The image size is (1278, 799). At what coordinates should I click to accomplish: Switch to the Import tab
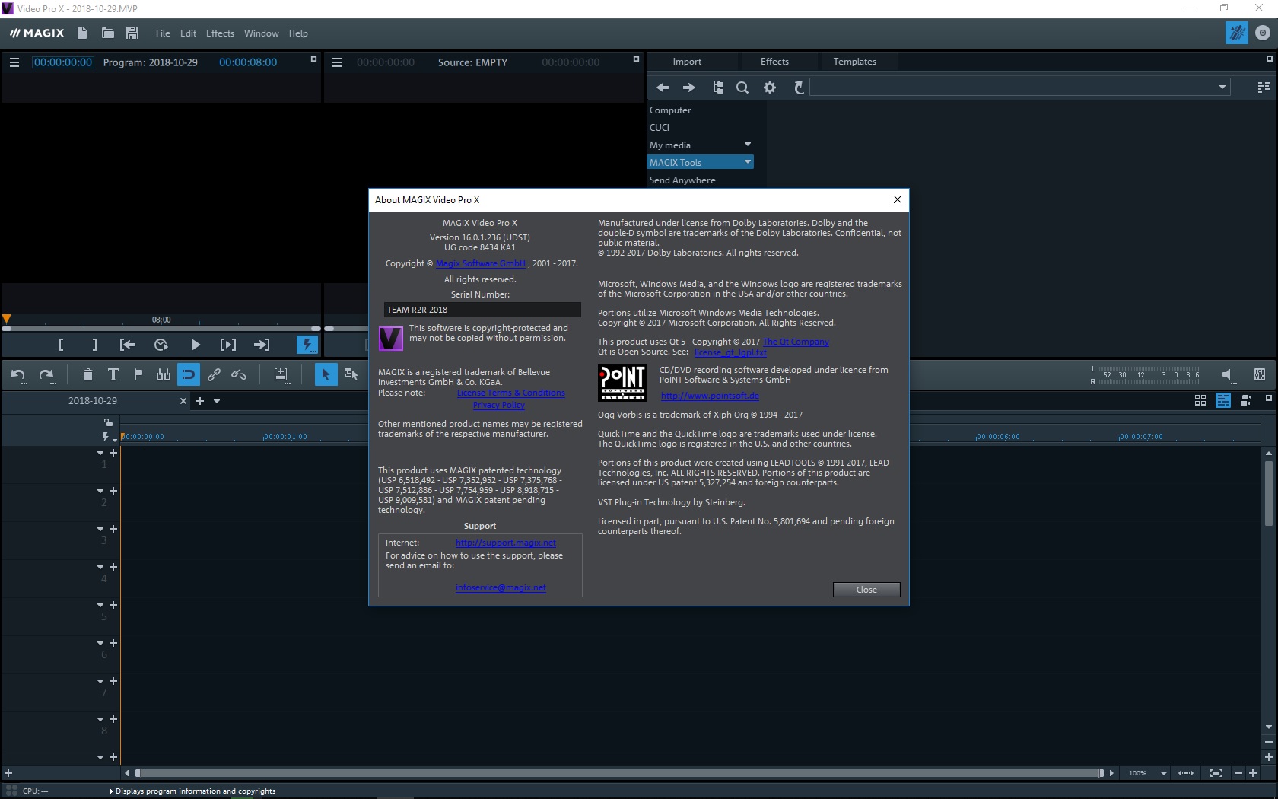[x=687, y=62]
